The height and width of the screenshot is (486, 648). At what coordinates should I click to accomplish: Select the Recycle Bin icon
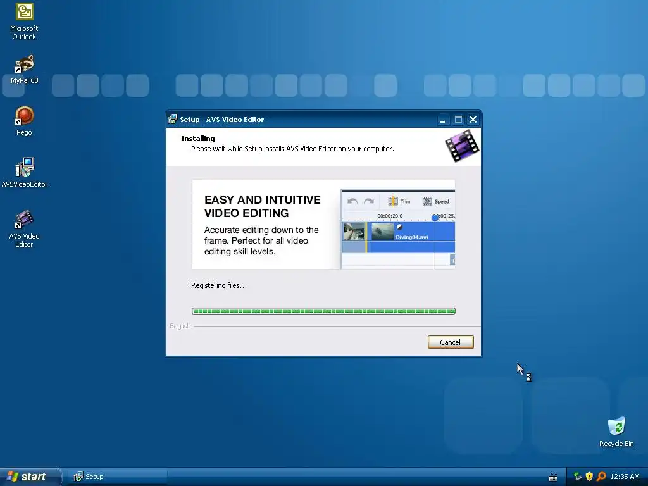click(x=616, y=432)
